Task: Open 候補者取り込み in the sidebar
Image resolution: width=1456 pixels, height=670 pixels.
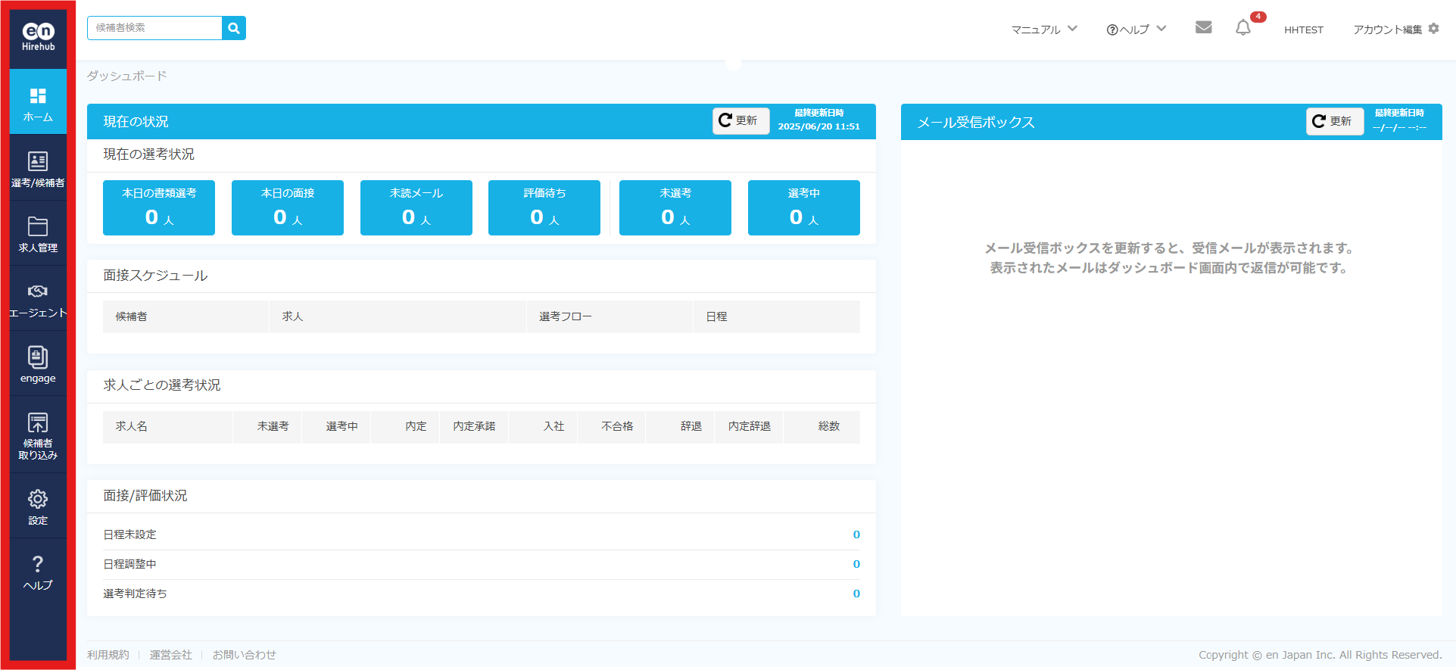Action: point(38,435)
